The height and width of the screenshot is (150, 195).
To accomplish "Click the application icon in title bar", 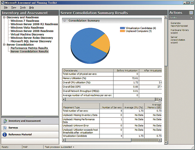I will pyautogui.click(x=3, y=3).
